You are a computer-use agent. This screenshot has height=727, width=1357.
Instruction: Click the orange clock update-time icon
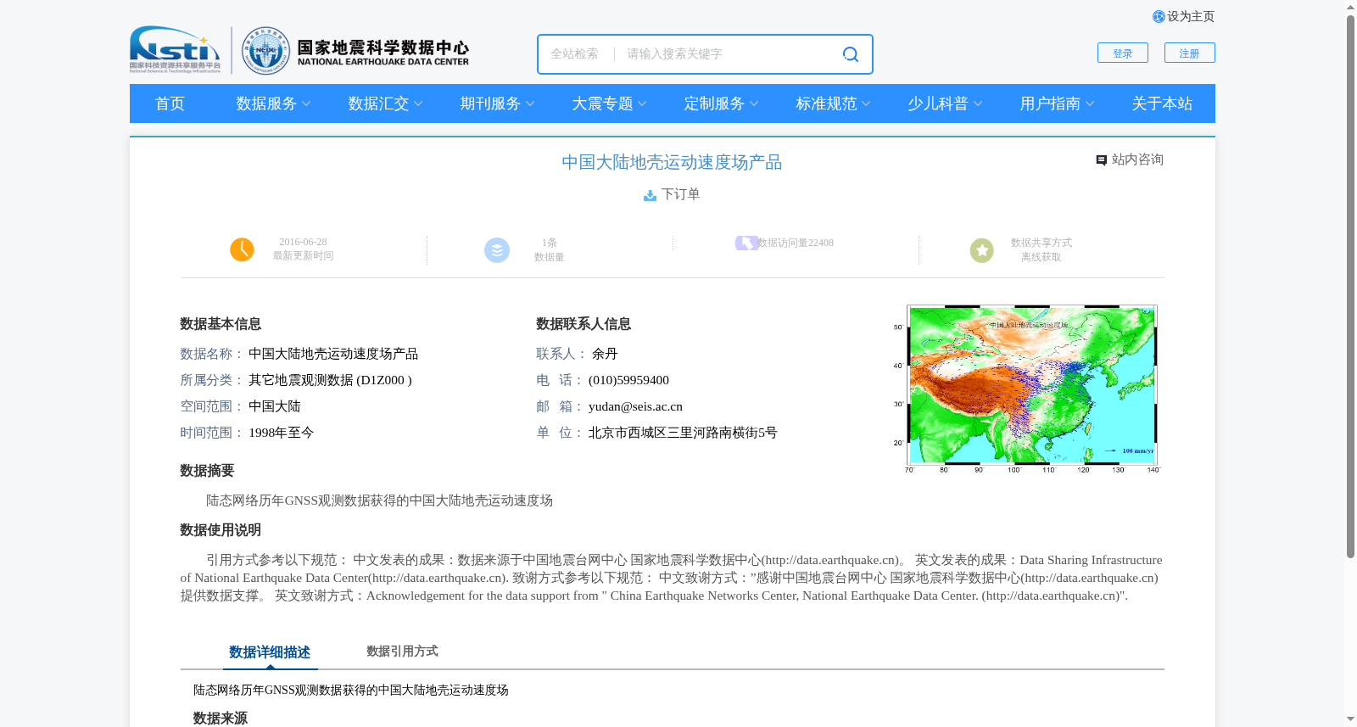[242, 249]
